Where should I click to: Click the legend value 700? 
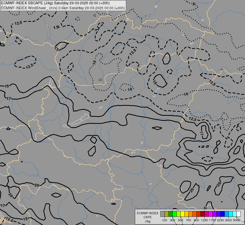click(x=189, y=220)
